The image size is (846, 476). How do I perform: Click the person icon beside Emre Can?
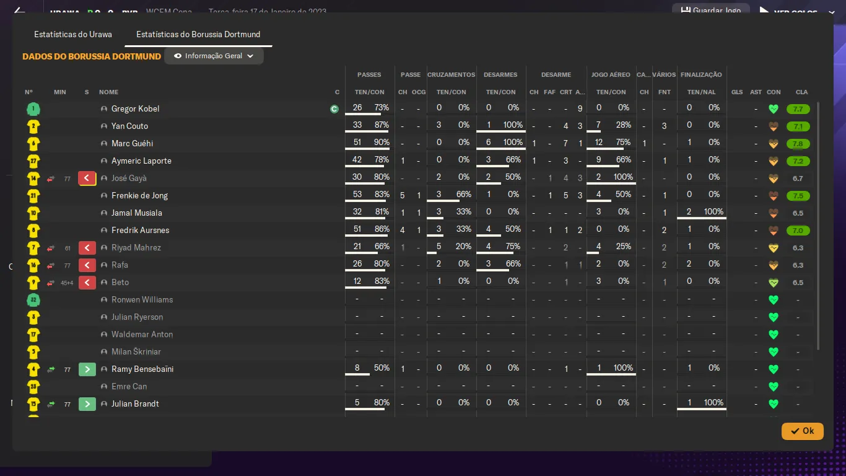pos(104,387)
